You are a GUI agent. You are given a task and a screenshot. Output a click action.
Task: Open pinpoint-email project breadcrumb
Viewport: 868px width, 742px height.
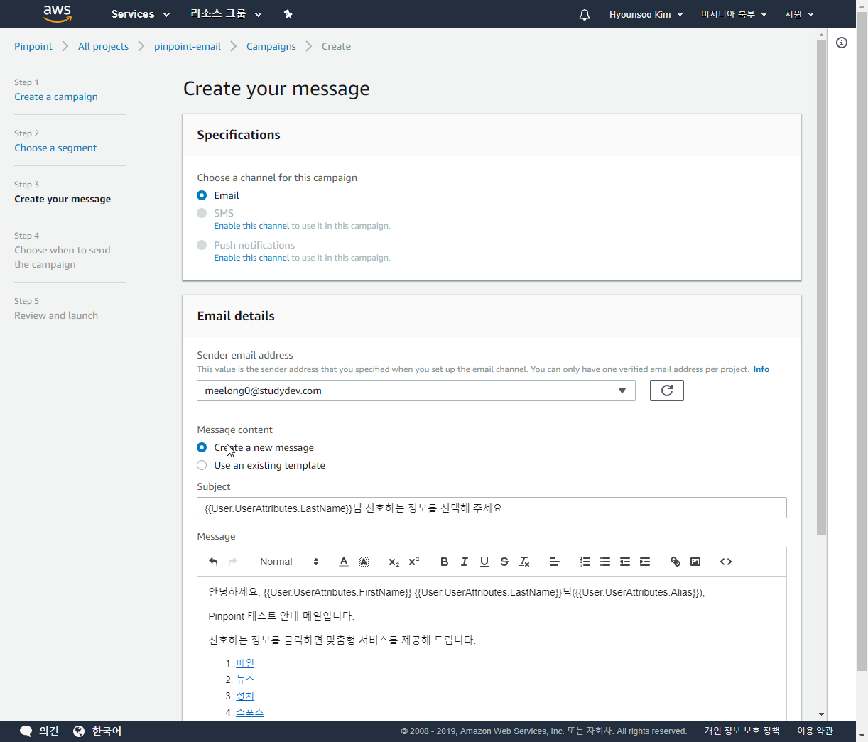point(188,46)
